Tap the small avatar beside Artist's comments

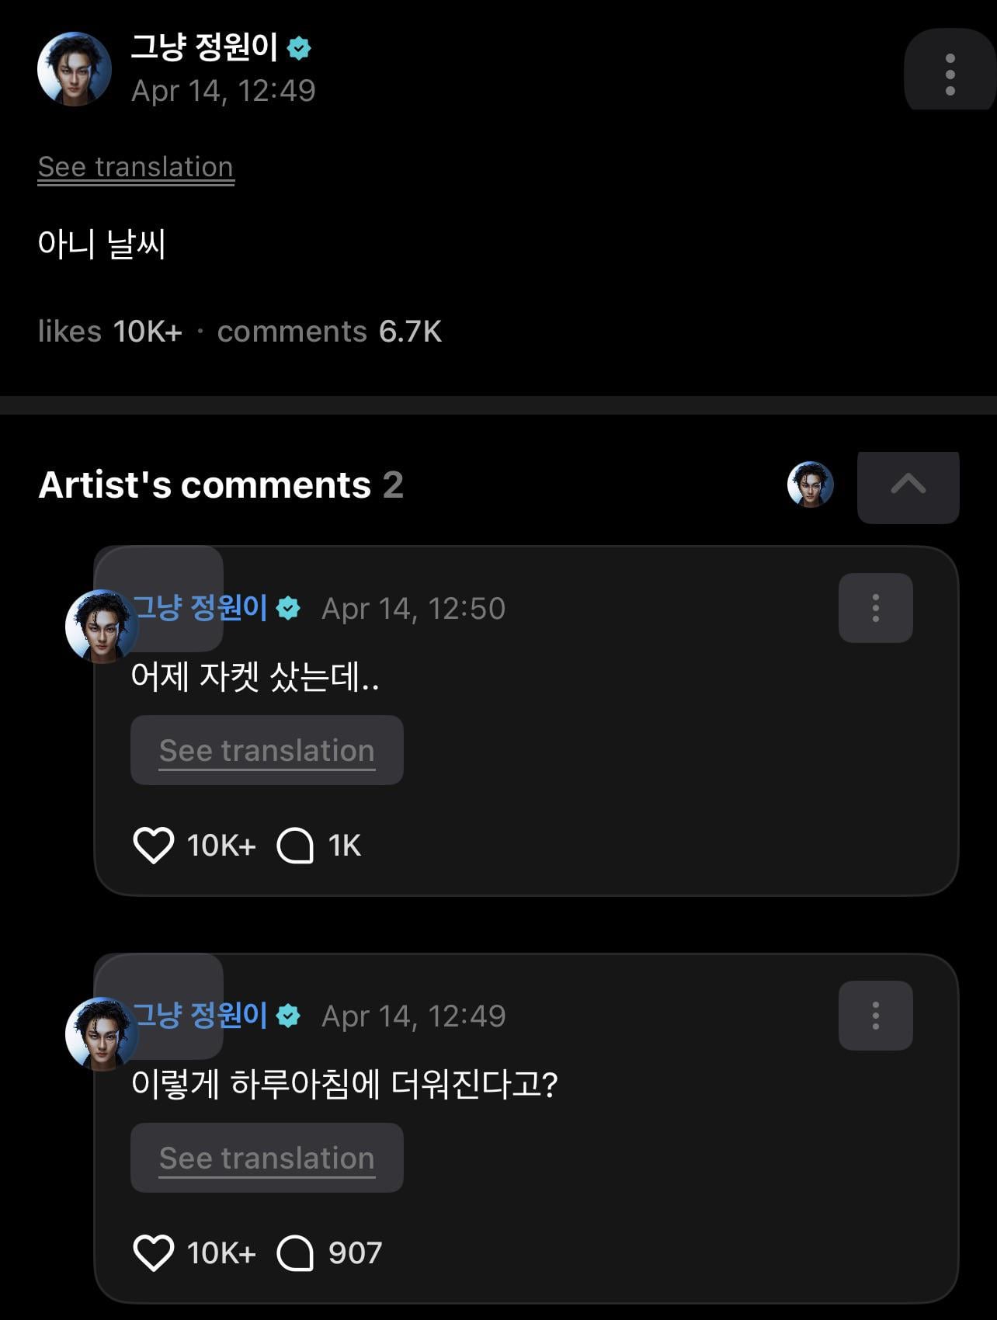tap(810, 485)
